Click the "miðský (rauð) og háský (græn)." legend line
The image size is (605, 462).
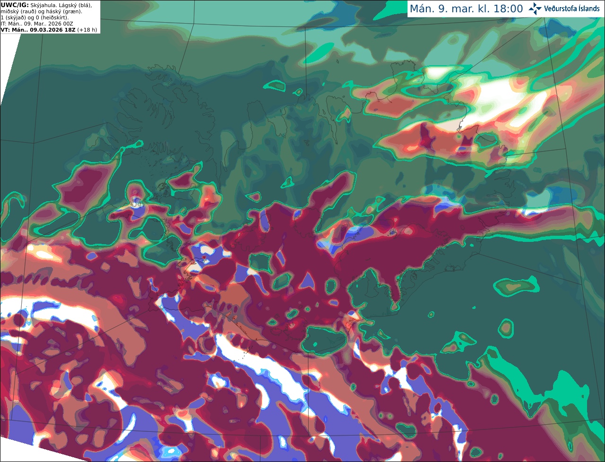tap(41, 11)
